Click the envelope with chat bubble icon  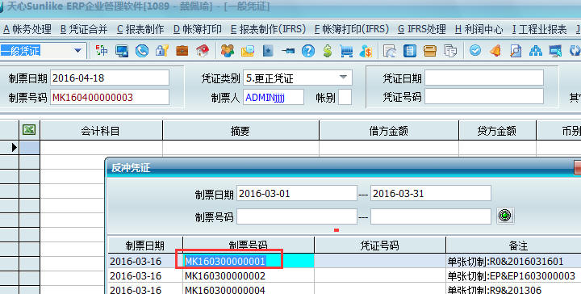(x=248, y=51)
